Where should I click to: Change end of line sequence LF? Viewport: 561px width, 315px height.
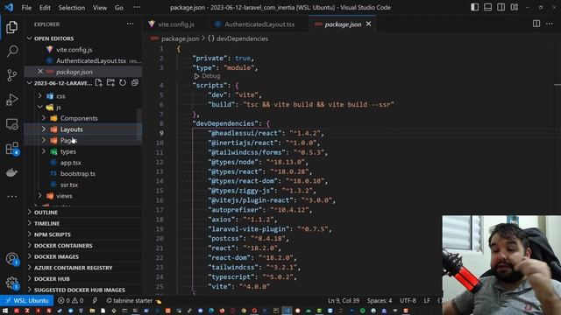[x=427, y=301]
